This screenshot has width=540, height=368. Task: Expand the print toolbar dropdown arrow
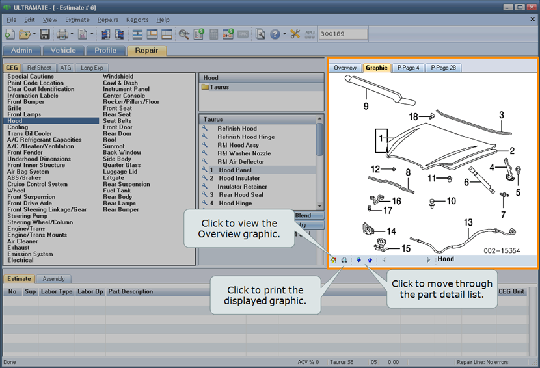[73, 34]
